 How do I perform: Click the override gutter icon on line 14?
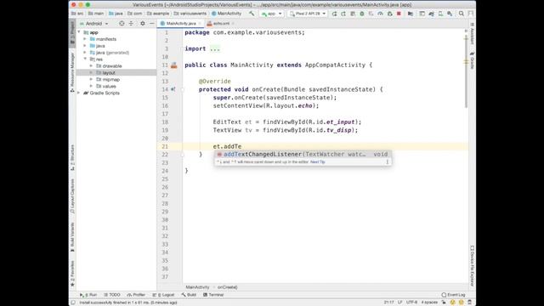click(x=173, y=89)
